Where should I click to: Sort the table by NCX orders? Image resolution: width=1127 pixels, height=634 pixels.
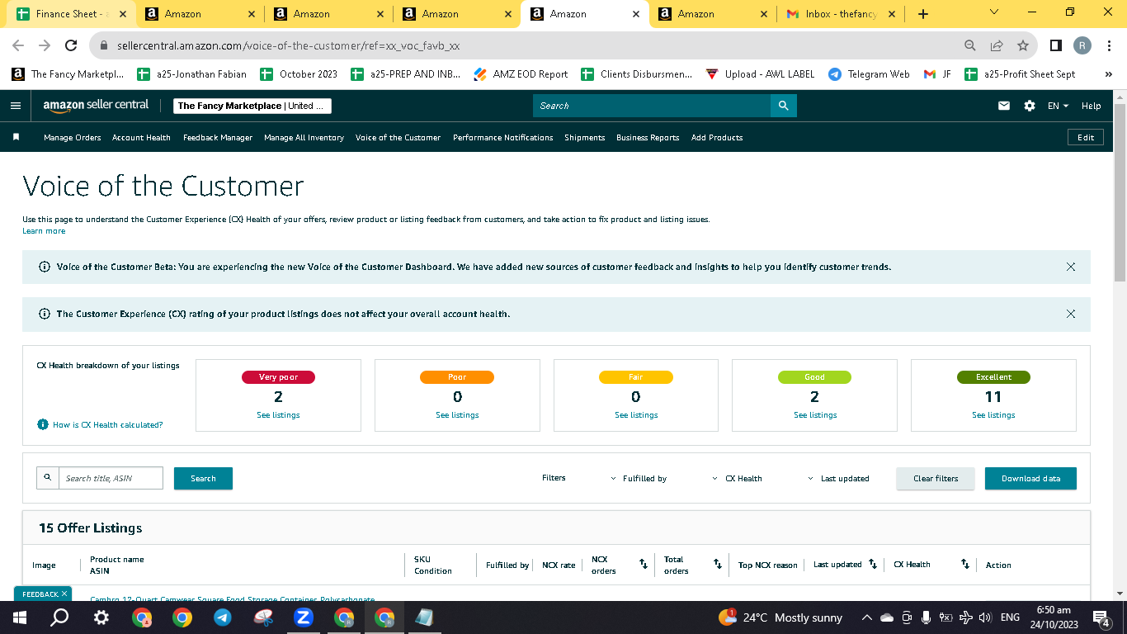pyautogui.click(x=644, y=565)
